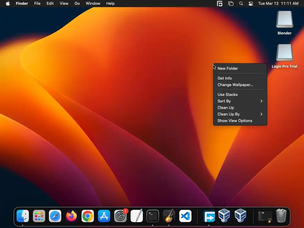304x228 pixels.
Task: Expand the Clean Up By submenu
Action: pos(240,114)
